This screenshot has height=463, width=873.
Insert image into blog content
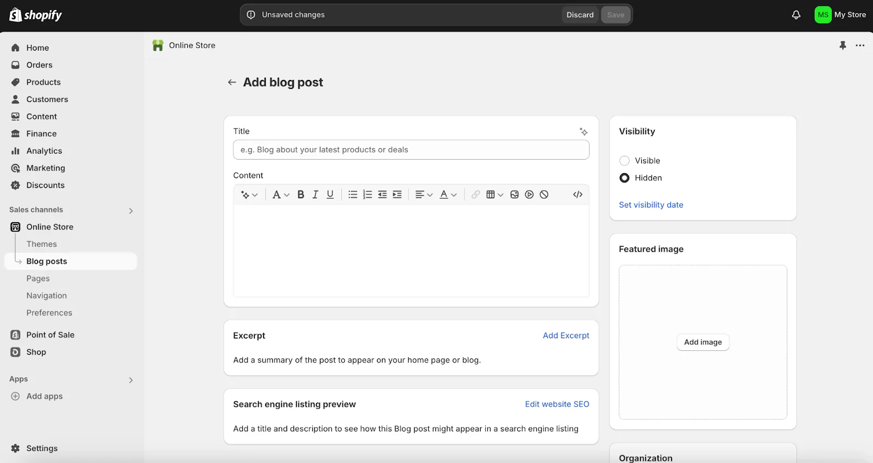515,194
